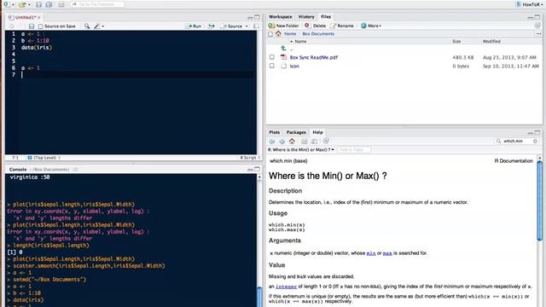Switch to the History tab
This screenshot has width=546, height=307.
[x=306, y=17]
